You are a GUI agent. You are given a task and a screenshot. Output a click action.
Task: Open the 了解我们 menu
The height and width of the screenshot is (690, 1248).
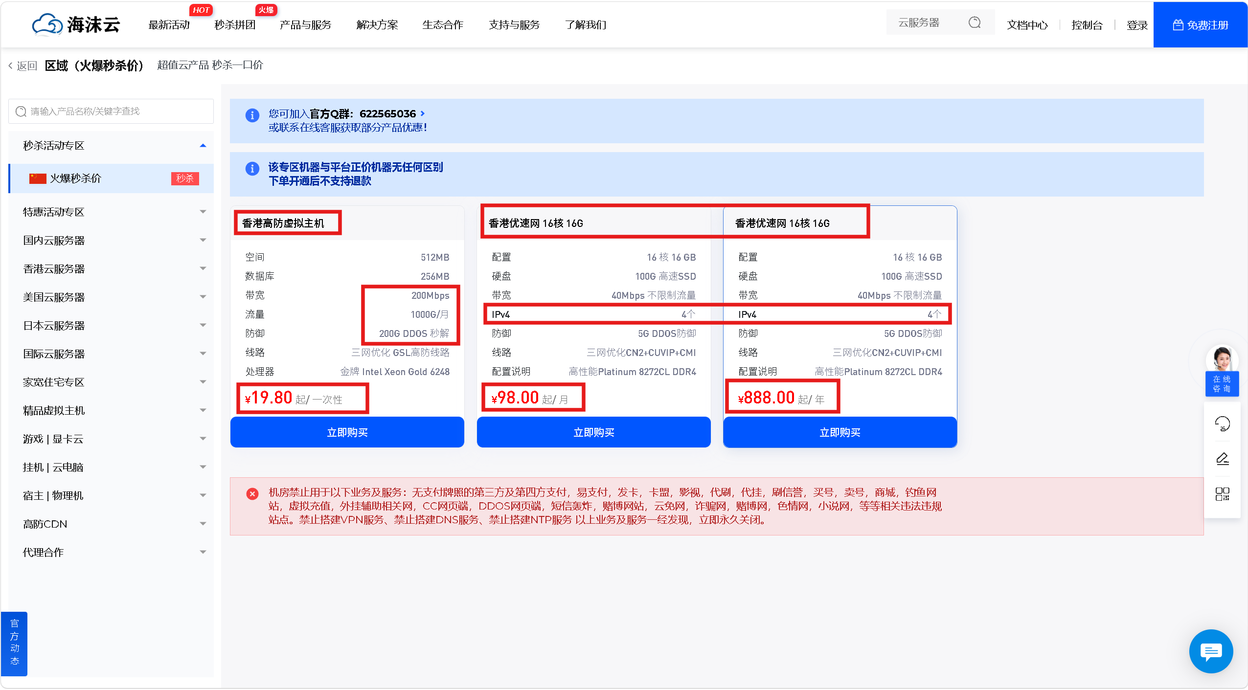coord(586,25)
